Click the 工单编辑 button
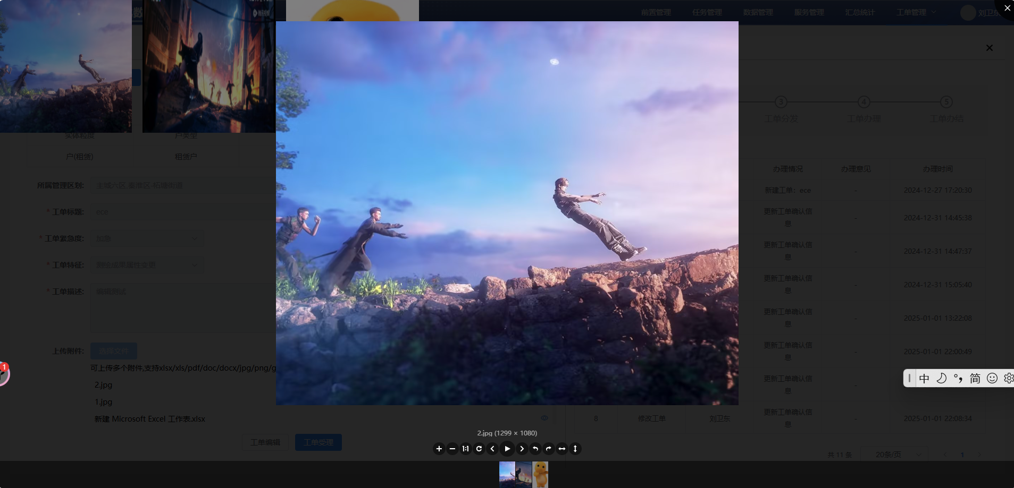The image size is (1014, 488). [265, 442]
